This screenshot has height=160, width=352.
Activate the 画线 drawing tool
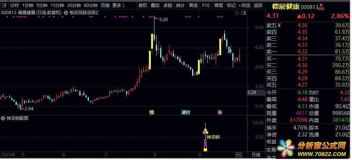(x=193, y=5)
